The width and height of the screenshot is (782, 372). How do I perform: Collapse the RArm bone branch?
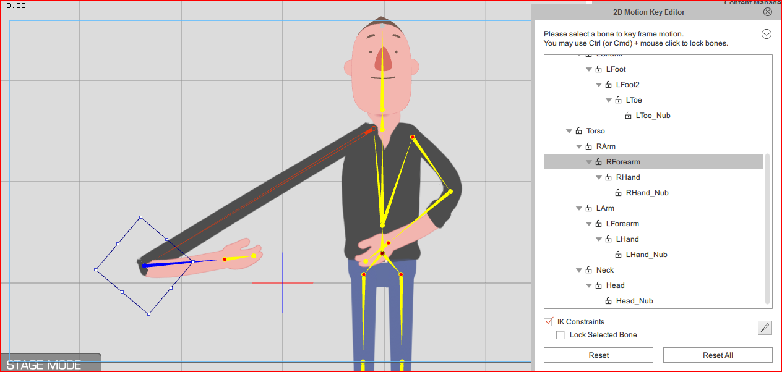point(579,146)
